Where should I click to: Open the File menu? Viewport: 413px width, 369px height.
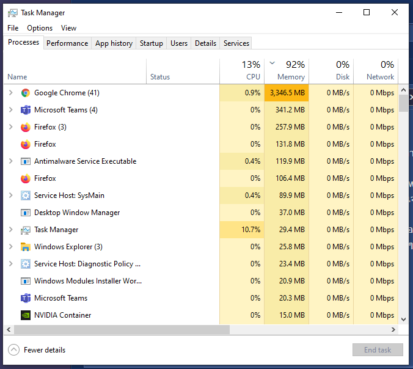click(13, 28)
